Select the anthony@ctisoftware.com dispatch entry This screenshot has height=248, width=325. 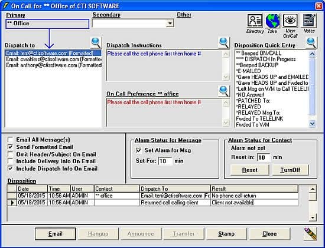point(53,65)
